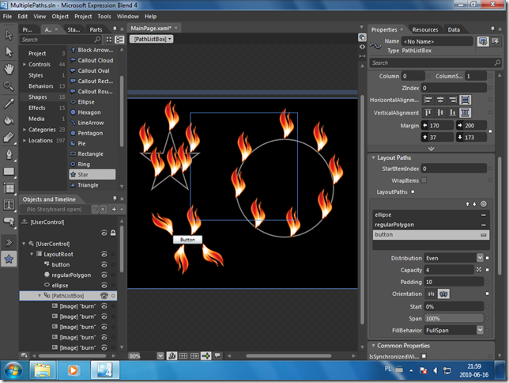The width and height of the screenshot is (509, 383).
Task: Toggle visibility of PathListBox layer
Action: 104,295
